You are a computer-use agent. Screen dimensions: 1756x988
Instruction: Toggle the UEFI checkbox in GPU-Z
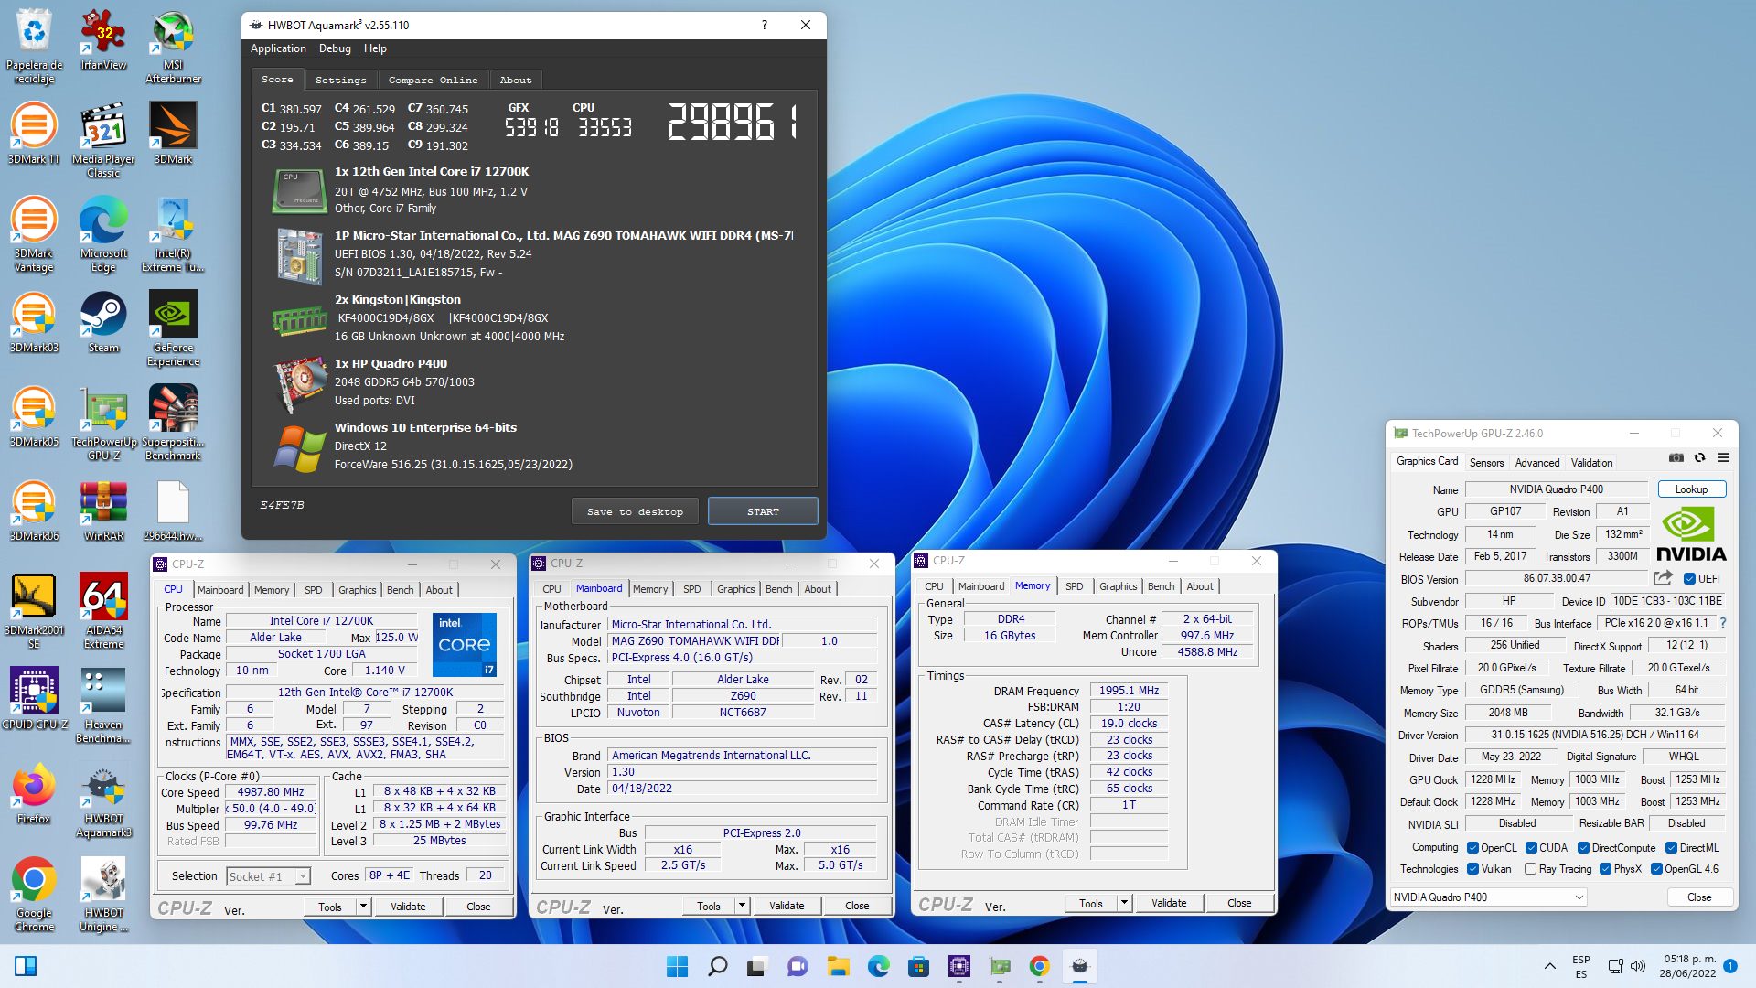pyautogui.click(x=1689, y=578)
